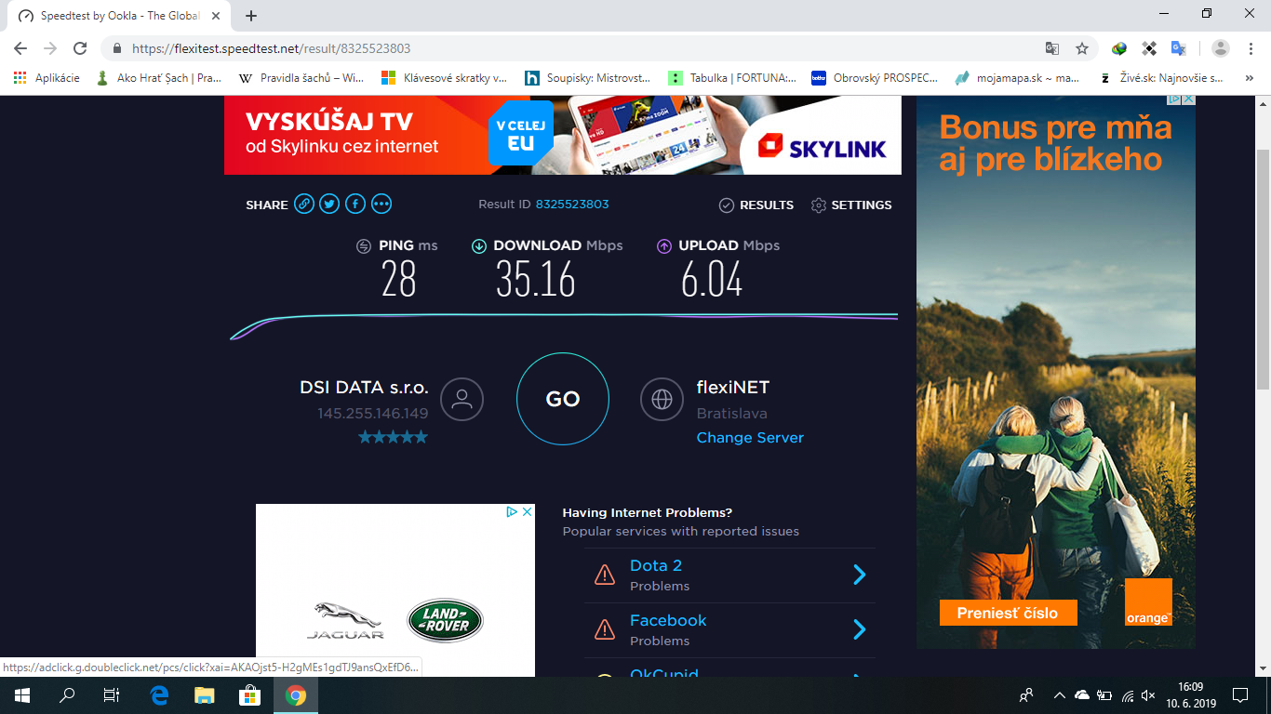Screen dimensions: 1271x714
Task: Click the ping icon next to PING ms
Action: [x=364, y=246]
